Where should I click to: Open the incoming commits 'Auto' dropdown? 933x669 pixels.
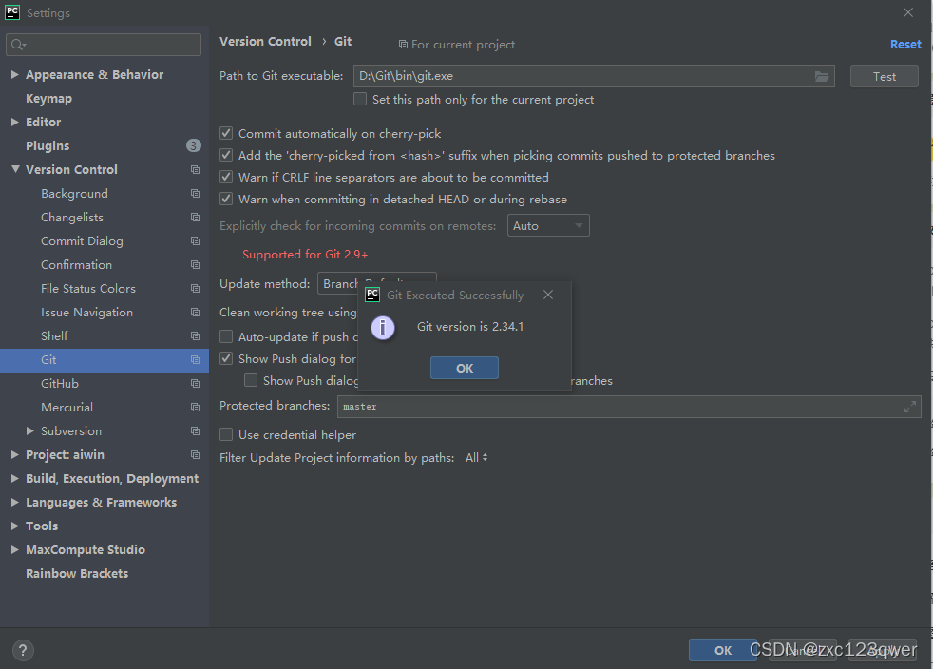click(548, 225)
